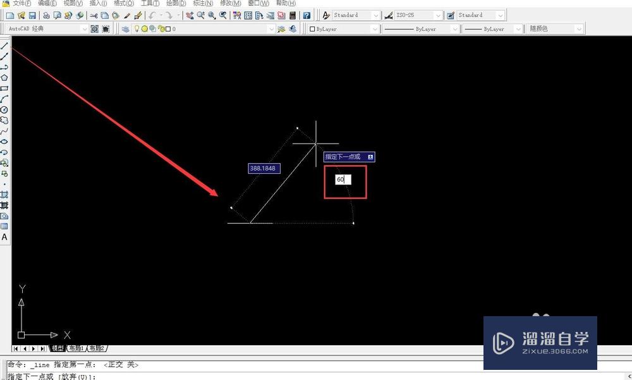Screen dimensions: 632x380
Task: Toggle the freeze state of layer 0
Action: pyautogui.click(x=145, y=28)
